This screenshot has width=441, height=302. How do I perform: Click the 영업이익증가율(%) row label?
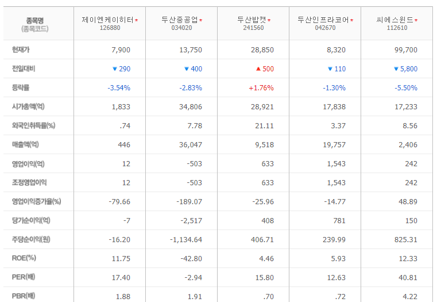coord(37,201)
